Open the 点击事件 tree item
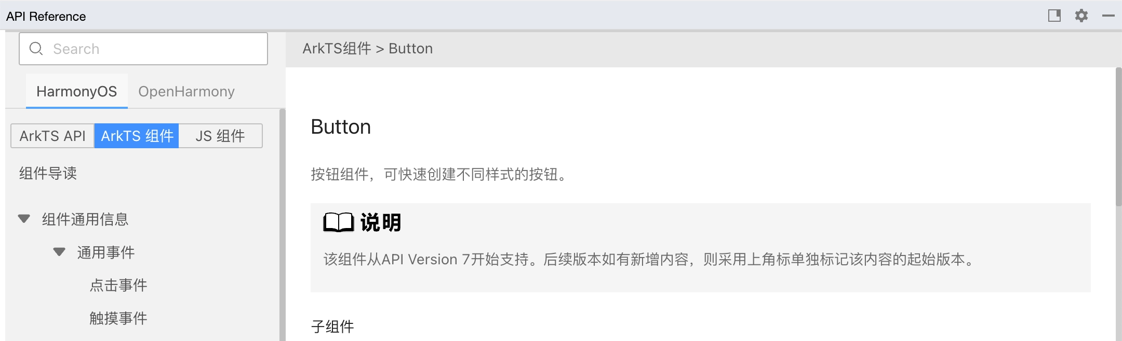This screenshot has width=1122, height=341. 118,285
